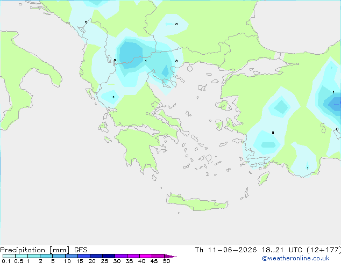Click the island of Rhodes on map
The image size is (341, 263).
(x=264, y=178)
